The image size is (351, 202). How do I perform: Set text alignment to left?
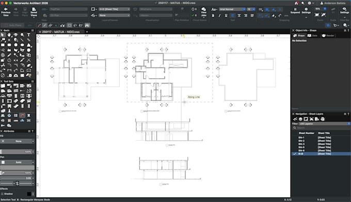tap(233, 15)
